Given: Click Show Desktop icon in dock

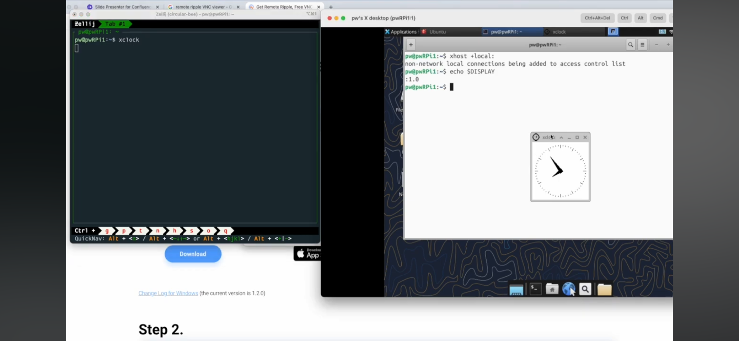Looking at the screenshot, I should (x=516, y=289).
